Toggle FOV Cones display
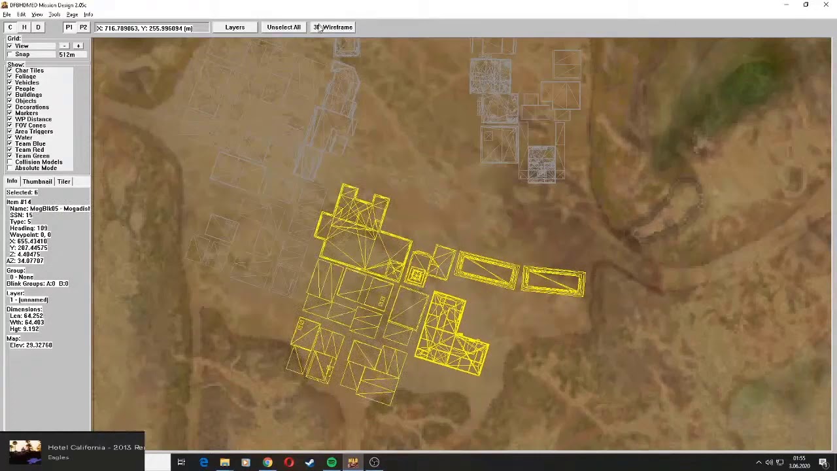Screen dimensions: 837x471 tap(10, 126)
